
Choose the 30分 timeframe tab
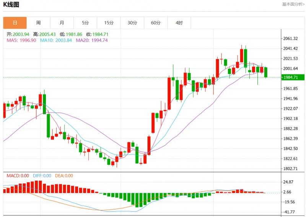(132, 23)
